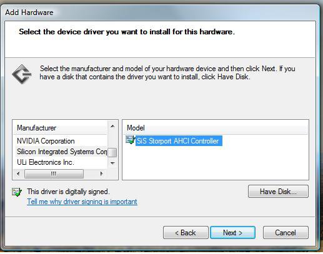Open the driver signing help link
323x254 pixels.
point(82,202)
